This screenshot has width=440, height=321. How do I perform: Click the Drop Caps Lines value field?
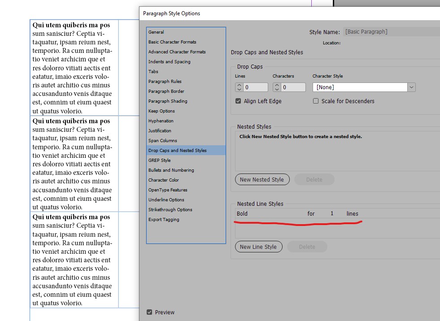coord(255,87)
